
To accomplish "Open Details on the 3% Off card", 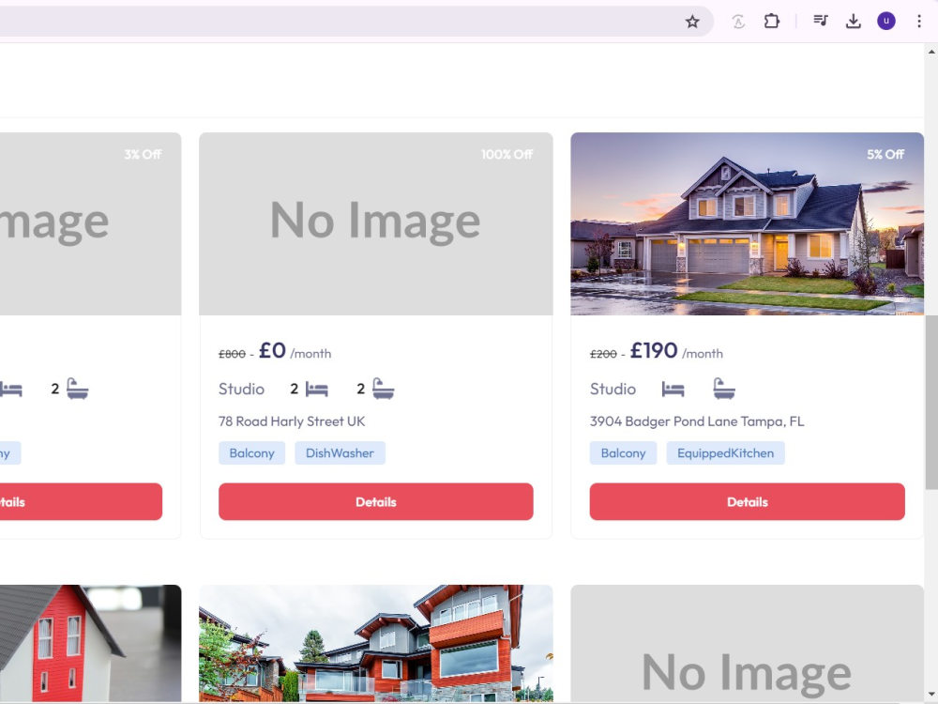I will pyautogui.click(x=81, y=501).
